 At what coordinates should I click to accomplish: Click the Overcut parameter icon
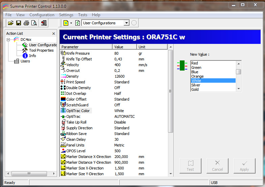(x=63, y=70)
